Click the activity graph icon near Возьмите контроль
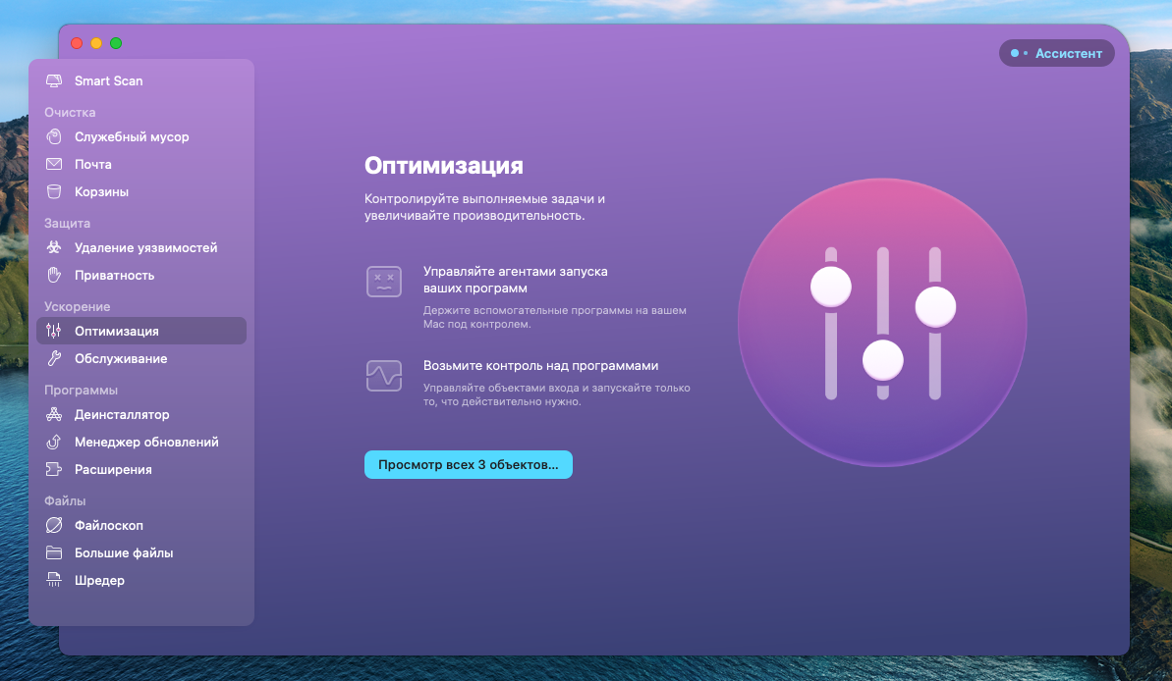Image resolution: width=1172 pixels, height=681 pixels. coord(383,375)
